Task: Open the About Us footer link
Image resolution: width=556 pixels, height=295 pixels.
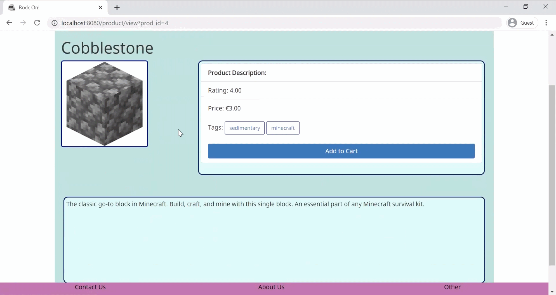Action: coord(271,287)
